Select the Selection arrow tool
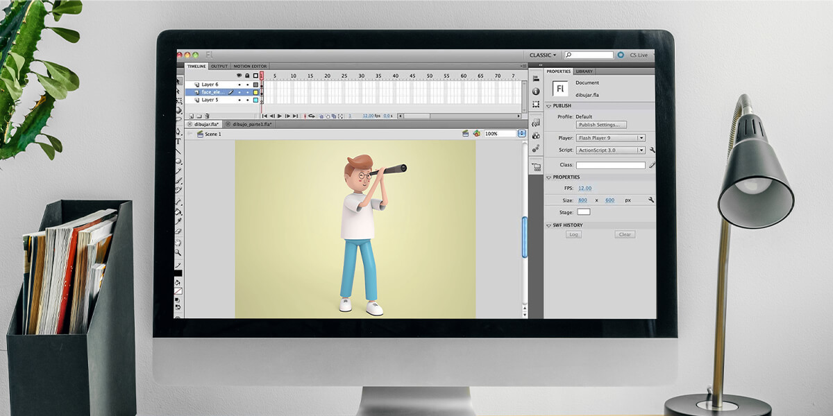This screenshot has height=416, width=833. pos(178,81)
